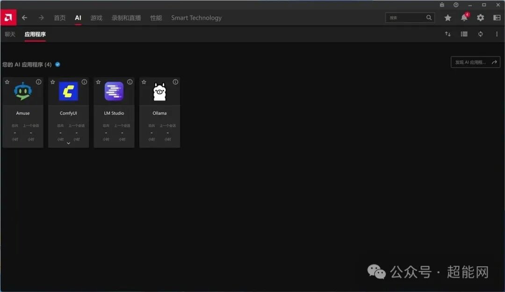Open LM Studio from its app tile icon
This screenshot has width=505, height=292.
(114, 92)
